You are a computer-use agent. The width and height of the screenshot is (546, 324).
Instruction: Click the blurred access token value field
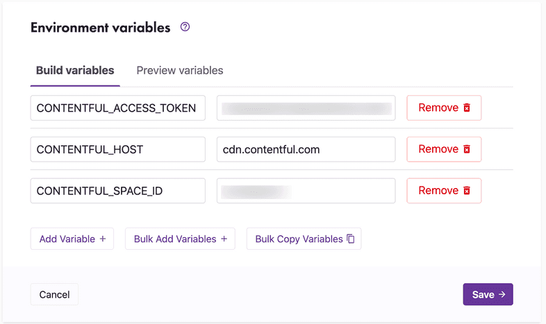[x=306, y=108]
